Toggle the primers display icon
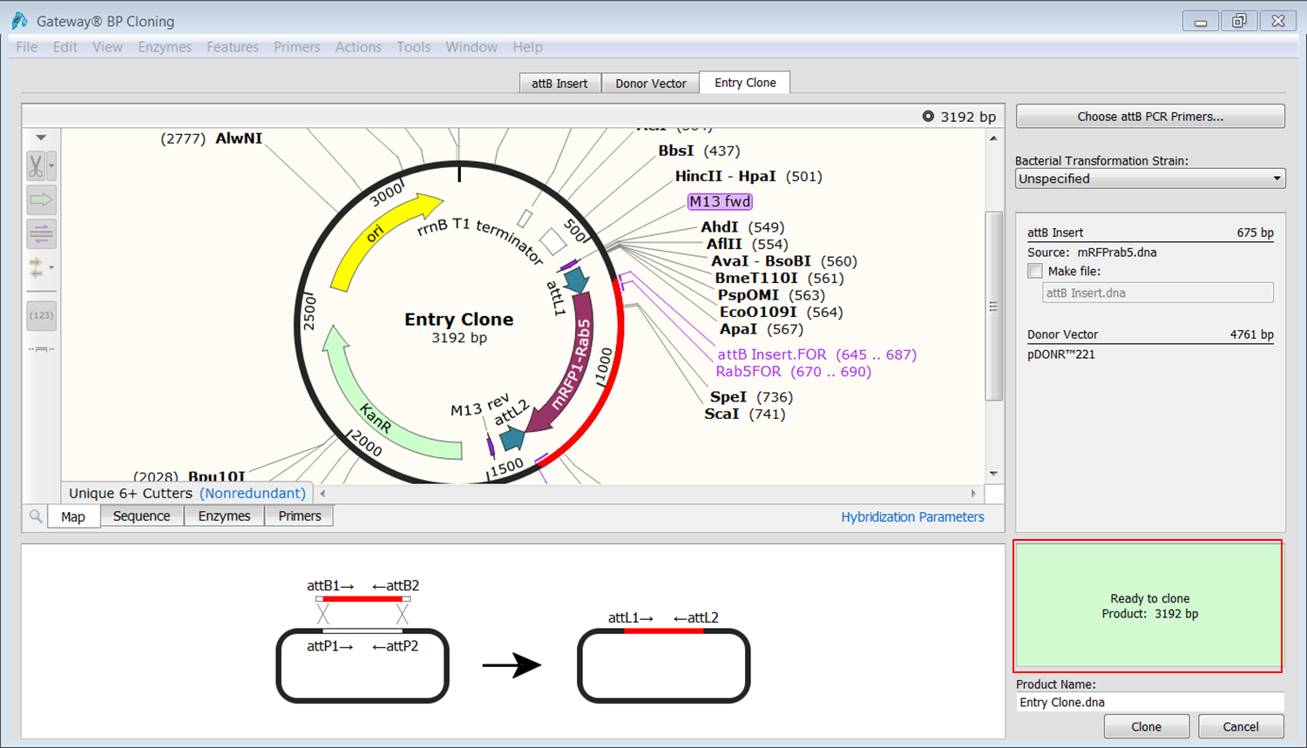This screenshot has width=1307, height=748. pyautogui.click(x=41, y=233)
